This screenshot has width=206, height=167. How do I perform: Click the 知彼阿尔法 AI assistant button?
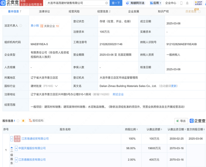135,3
